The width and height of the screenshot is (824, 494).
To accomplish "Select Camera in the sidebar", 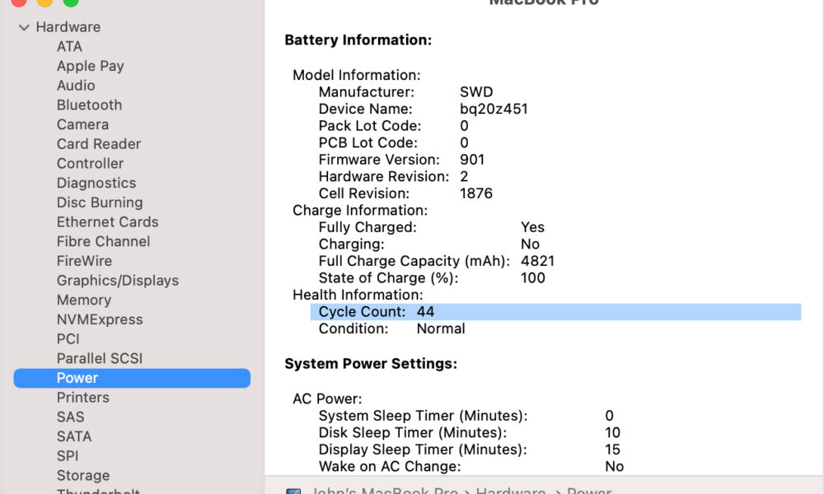I will (82, 124).
